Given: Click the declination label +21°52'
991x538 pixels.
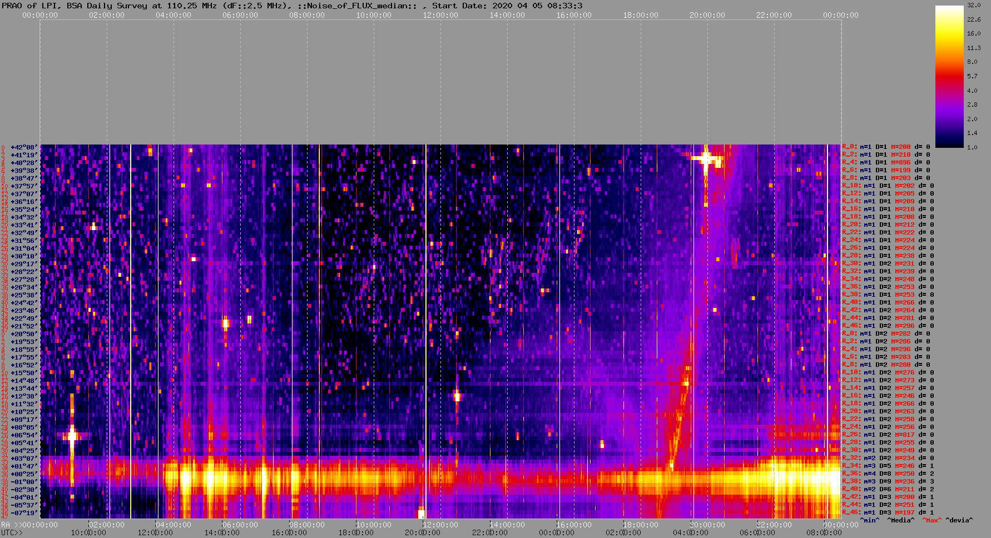Looking at the screenshot, I should coord(24,326).
